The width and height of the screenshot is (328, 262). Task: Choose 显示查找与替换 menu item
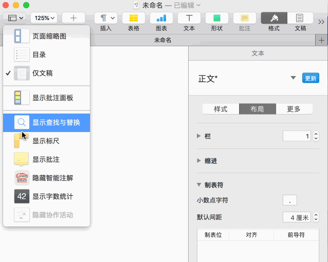pyautogui.click(x=56, y=122)
